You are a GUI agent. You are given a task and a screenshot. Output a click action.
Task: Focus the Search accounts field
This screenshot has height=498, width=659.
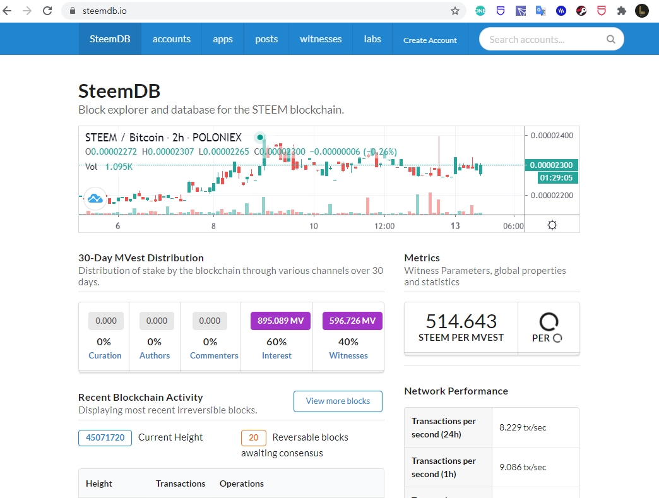point(543,39)
